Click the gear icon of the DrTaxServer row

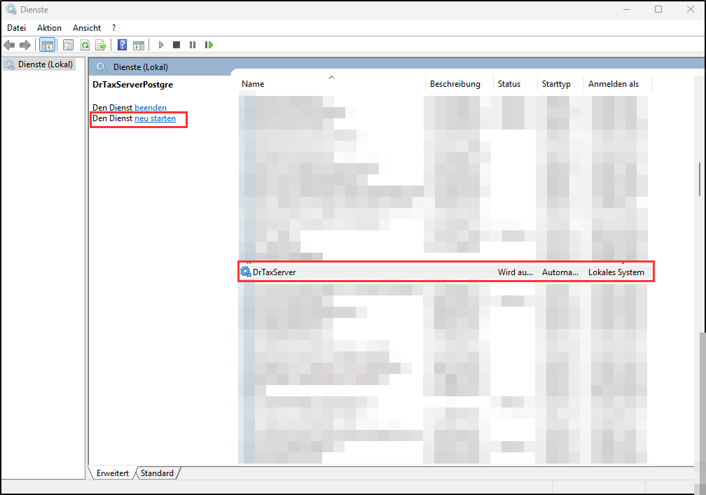pyautogui.click(x=245, y=272)
